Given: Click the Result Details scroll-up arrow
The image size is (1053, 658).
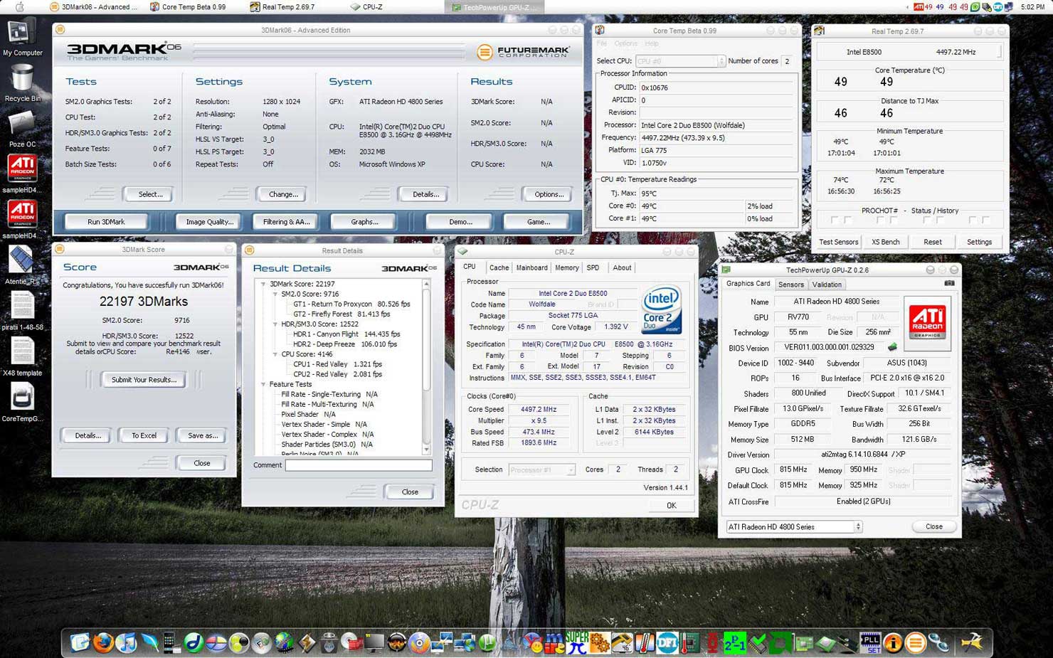Looking at the screenshot, I should [x=426, y=284].
